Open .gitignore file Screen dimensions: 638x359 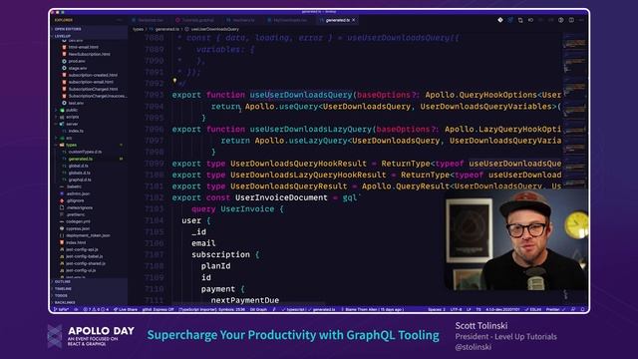[75, 200]
